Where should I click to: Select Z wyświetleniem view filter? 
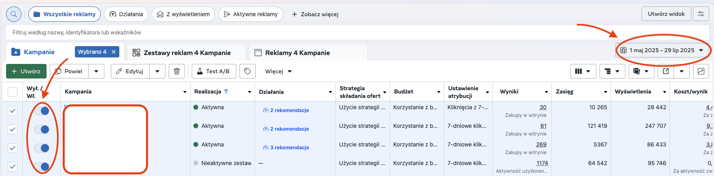pyautogui.click(x=183, y=14)
